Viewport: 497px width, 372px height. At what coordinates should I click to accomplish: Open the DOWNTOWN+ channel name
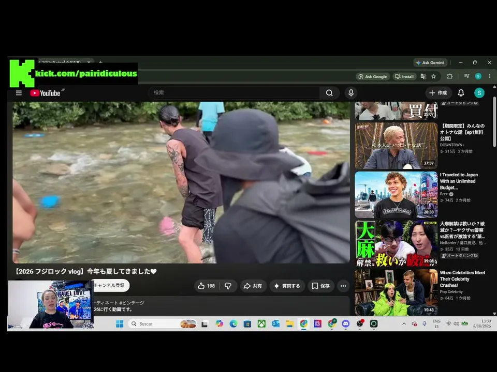[x=451, y=145]
